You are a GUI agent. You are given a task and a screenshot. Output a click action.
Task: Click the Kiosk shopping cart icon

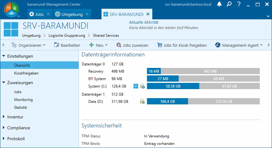[160, 45]
